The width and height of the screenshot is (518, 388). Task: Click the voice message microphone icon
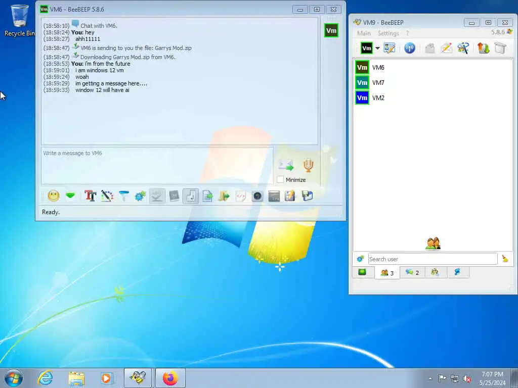click(308, 165)
